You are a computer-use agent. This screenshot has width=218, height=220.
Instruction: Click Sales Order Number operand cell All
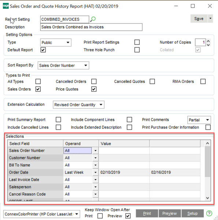pos(78,151)
